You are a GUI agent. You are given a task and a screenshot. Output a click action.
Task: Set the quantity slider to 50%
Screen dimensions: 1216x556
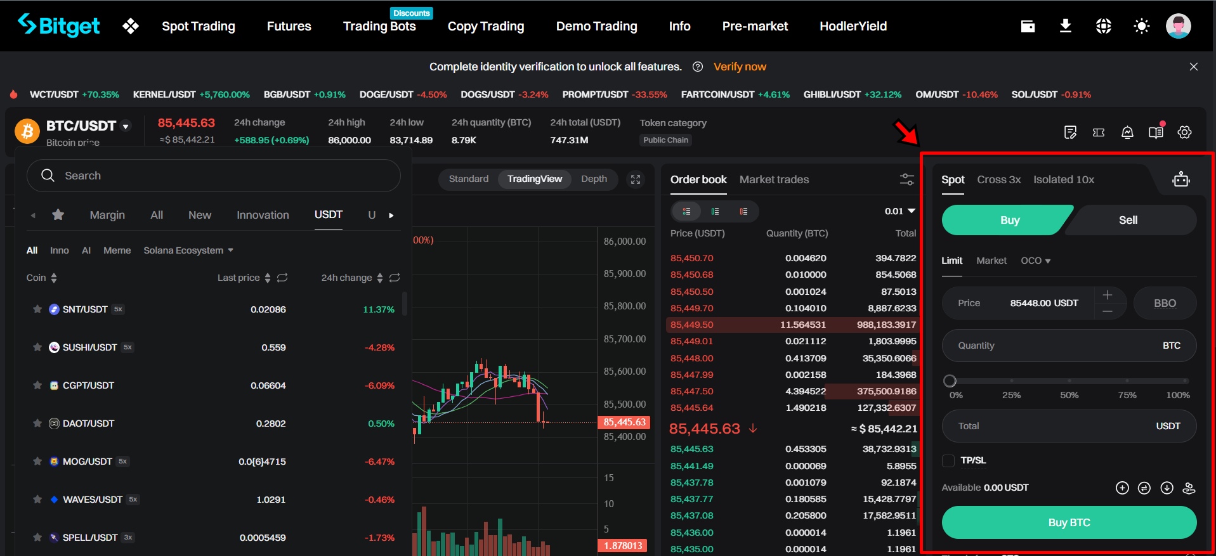(1069, 381)
